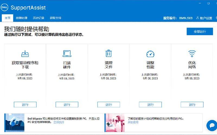Minimize the SupportAssist window

200,3
